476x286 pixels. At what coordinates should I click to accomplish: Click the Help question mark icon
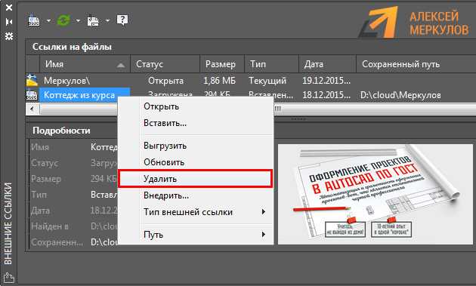122,20
